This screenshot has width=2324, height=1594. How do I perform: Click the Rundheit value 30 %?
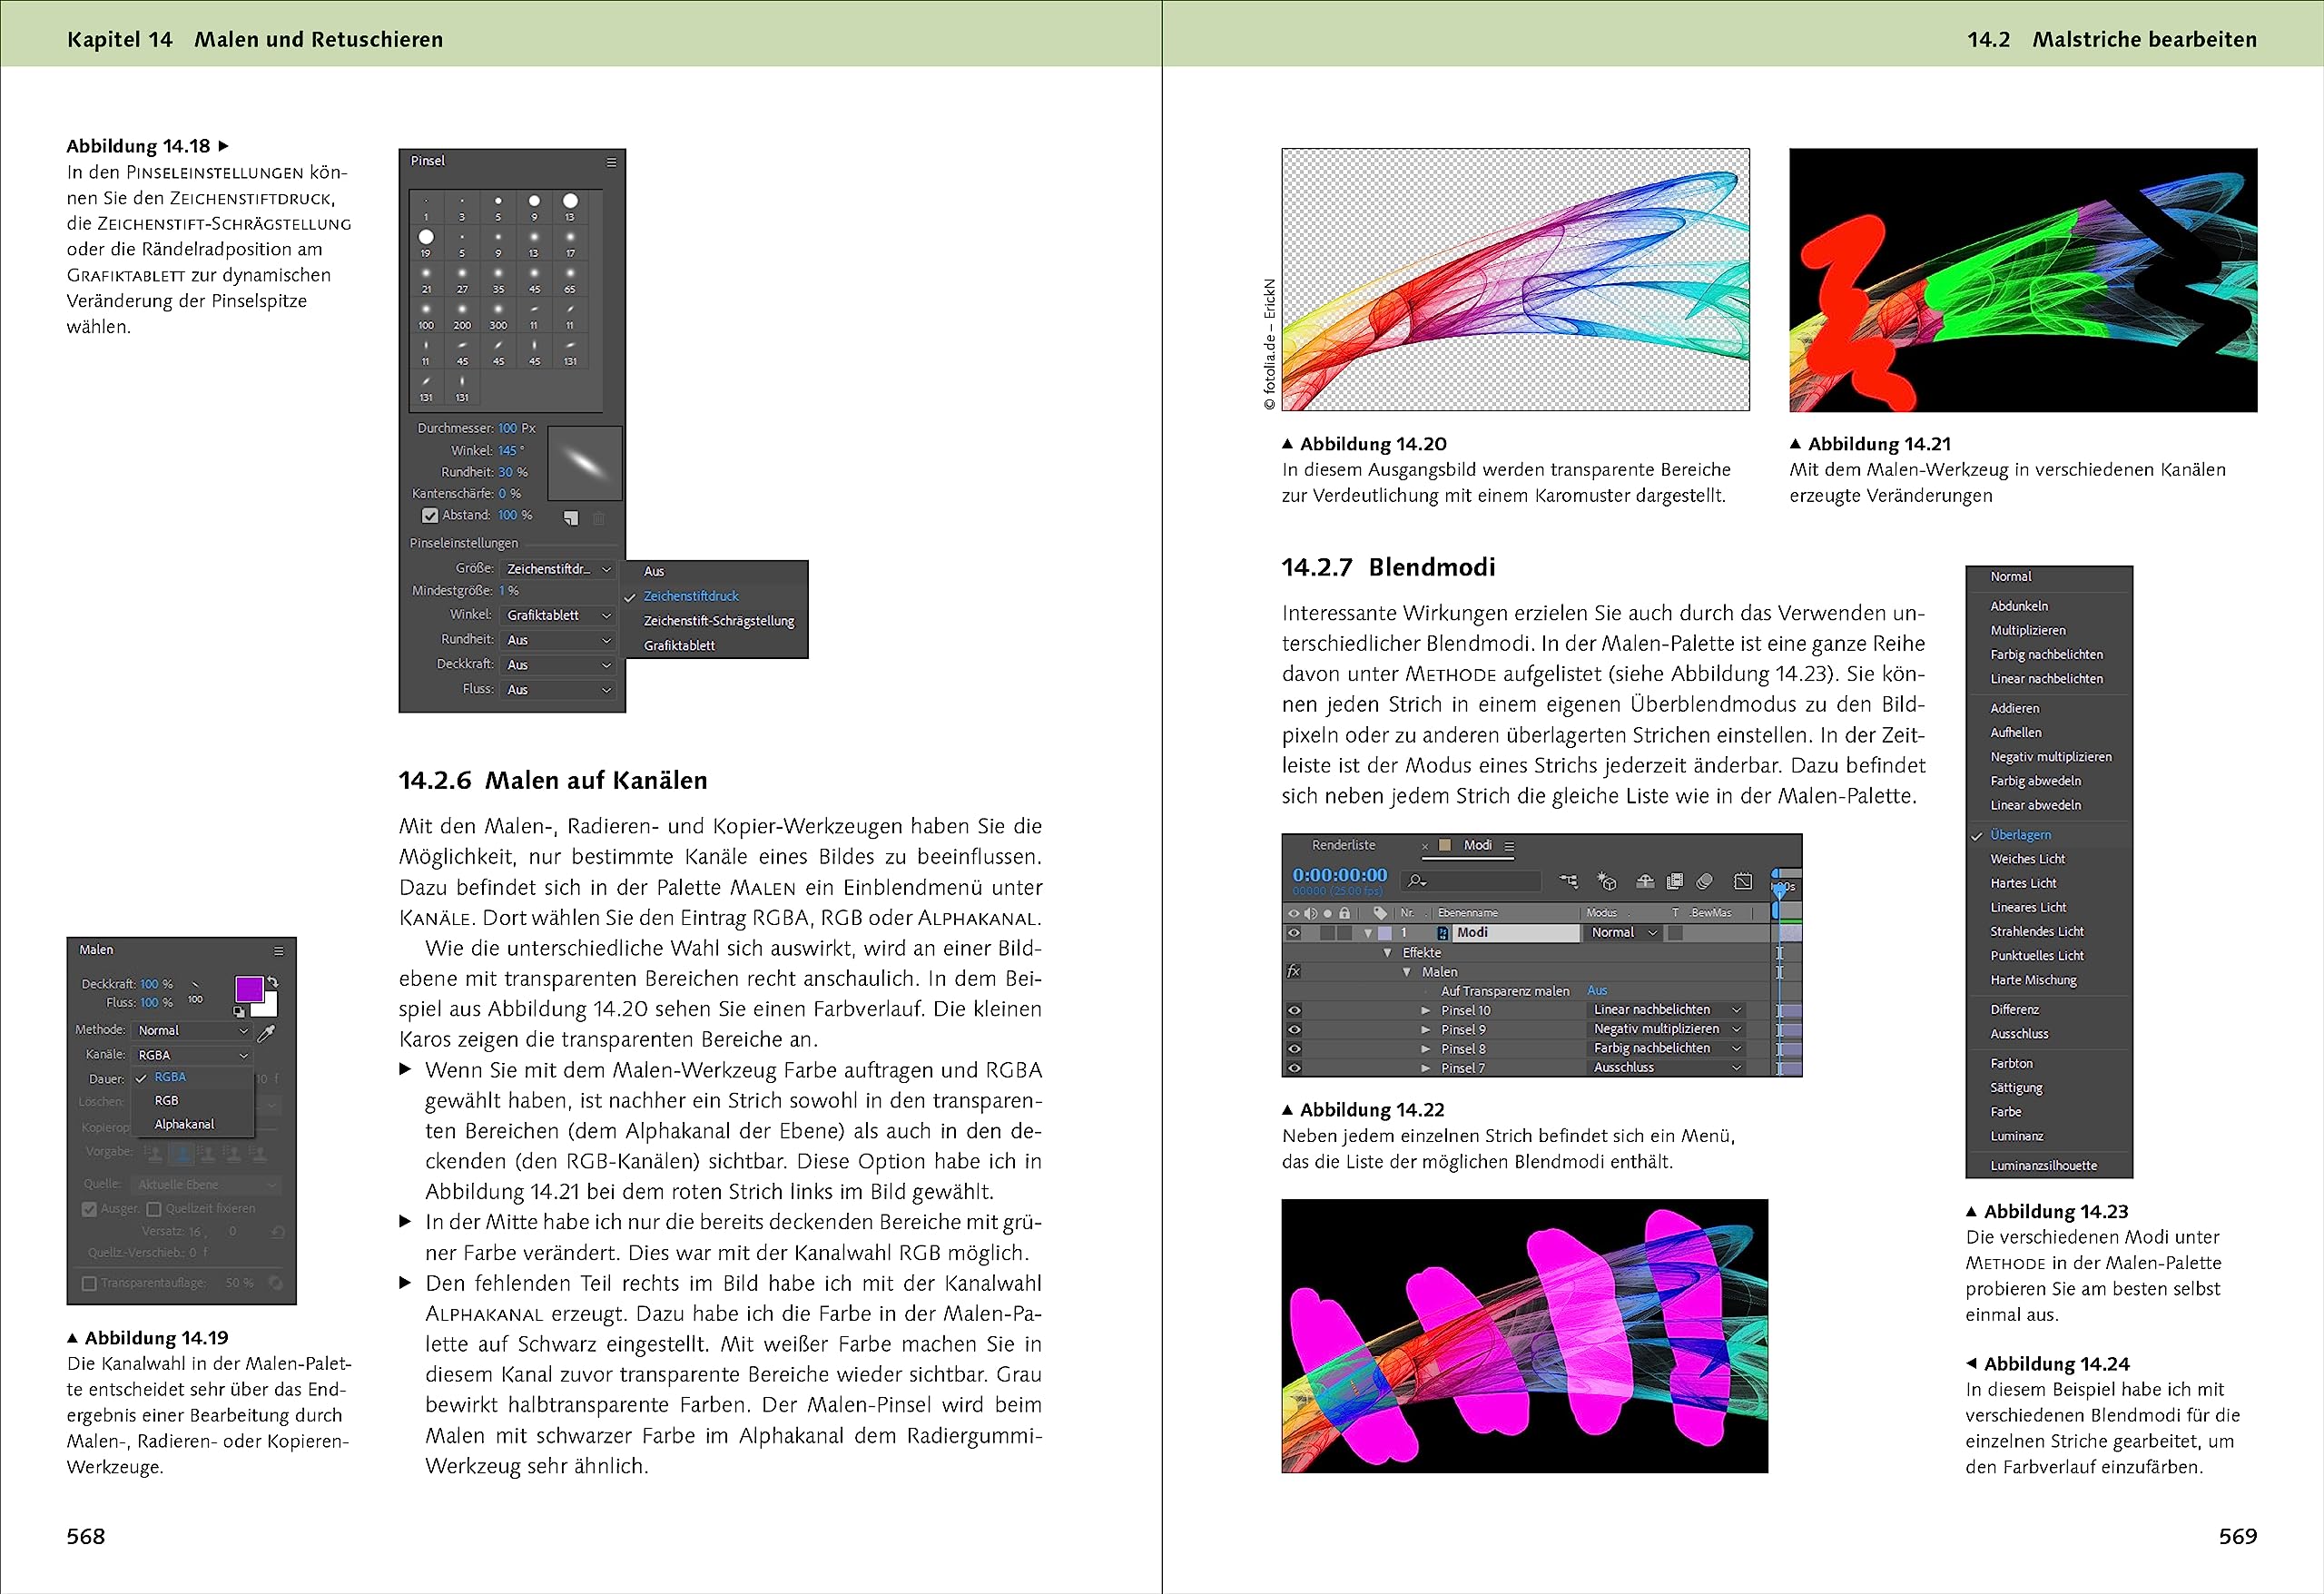point(513,472)
